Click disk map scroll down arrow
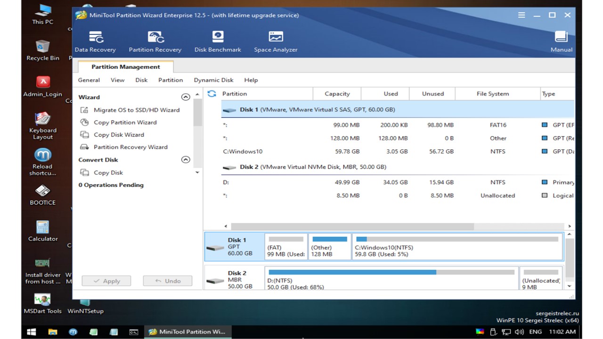Image resolution: width=603 pixels, height=339 pixels. pos(570,286)
